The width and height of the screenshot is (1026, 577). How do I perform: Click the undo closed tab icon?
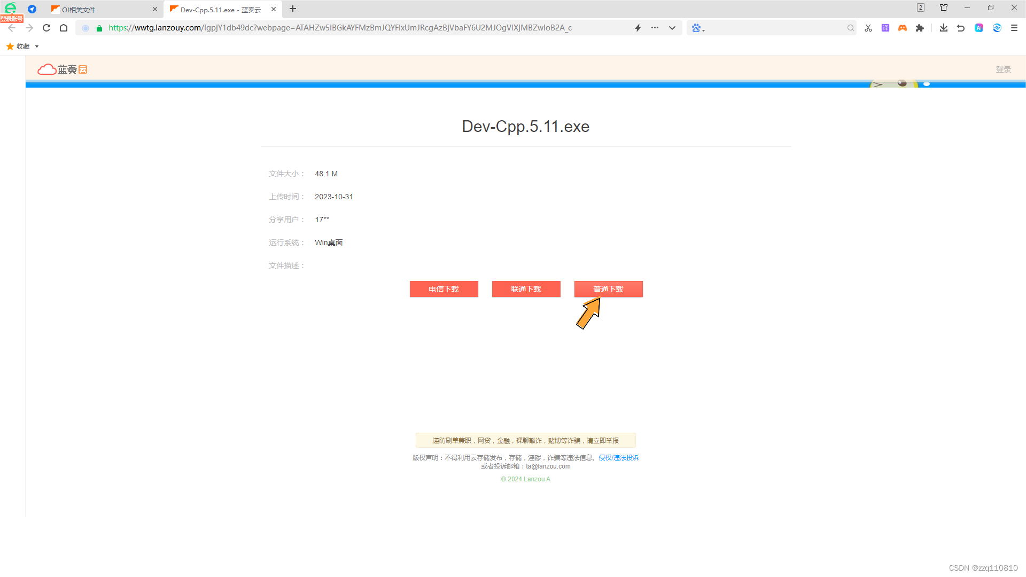pos(961,28)
